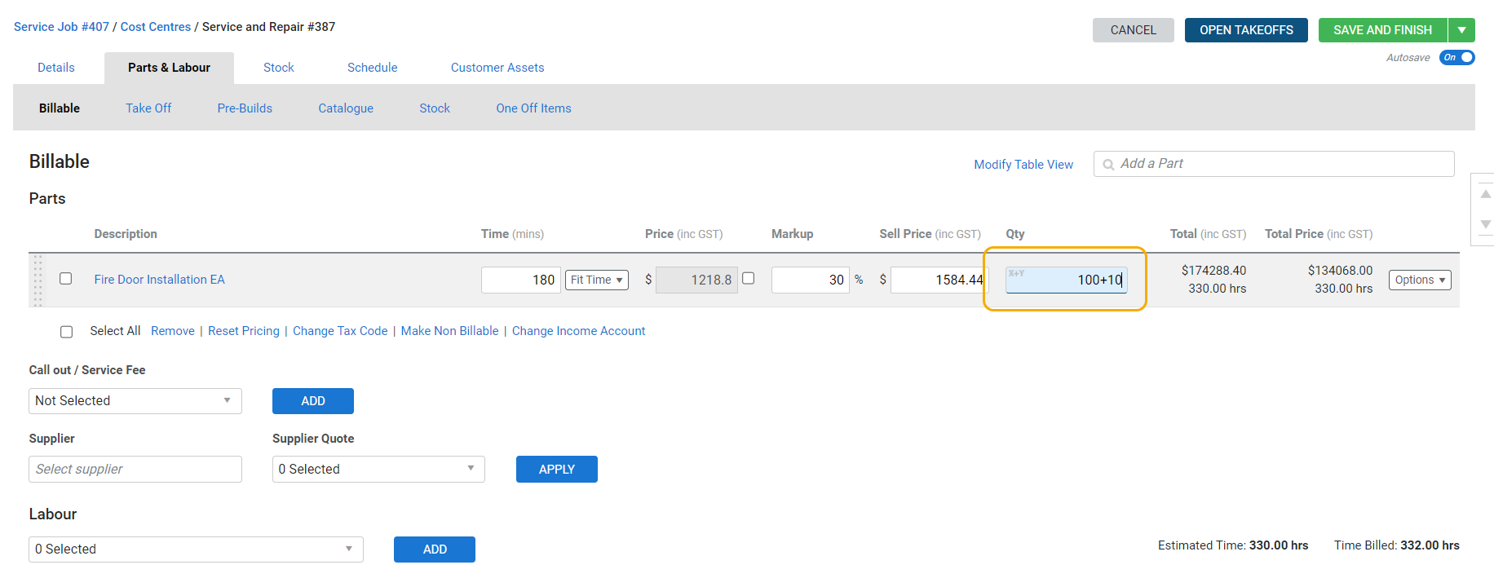Toggle the Autosave switch
This screenshot has width=1494, height=587.
1456,57
